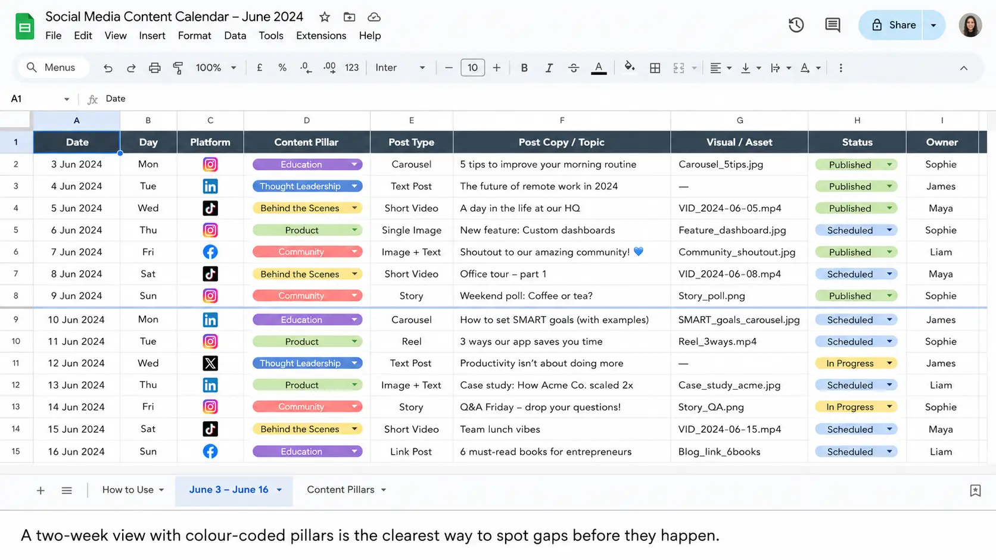Open the Format menu
The image size is (996, 560).
click(x=194, y=36)
